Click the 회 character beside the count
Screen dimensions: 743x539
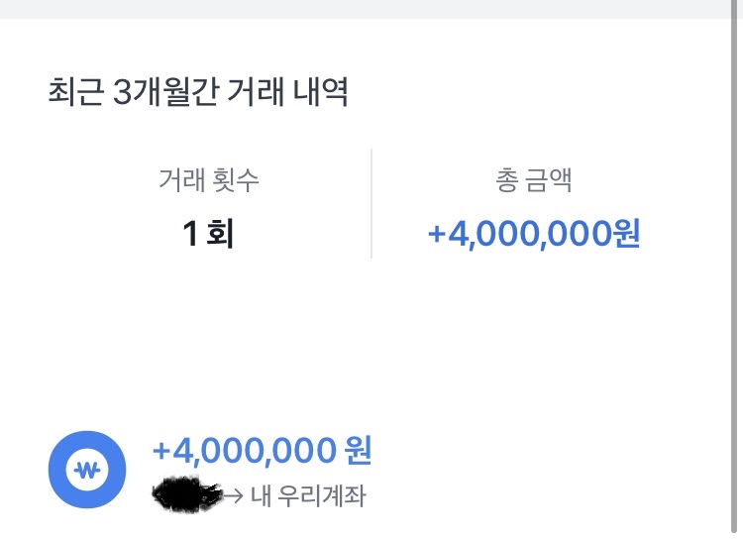pos(219,235)
